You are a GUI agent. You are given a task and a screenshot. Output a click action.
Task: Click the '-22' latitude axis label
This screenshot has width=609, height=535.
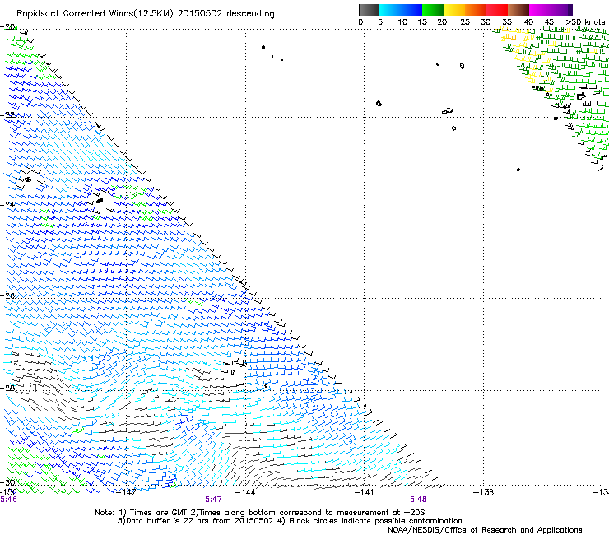click(x=8, y=115)
